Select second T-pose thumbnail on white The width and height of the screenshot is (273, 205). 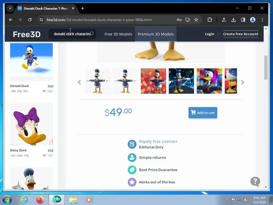tap(125, 81)
